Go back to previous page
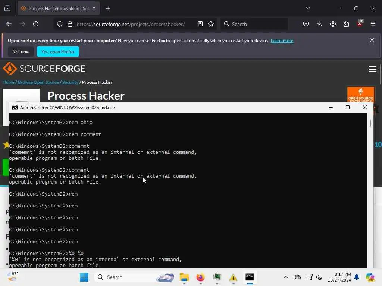This screenshot has width=382, height=286. point(9,24)
